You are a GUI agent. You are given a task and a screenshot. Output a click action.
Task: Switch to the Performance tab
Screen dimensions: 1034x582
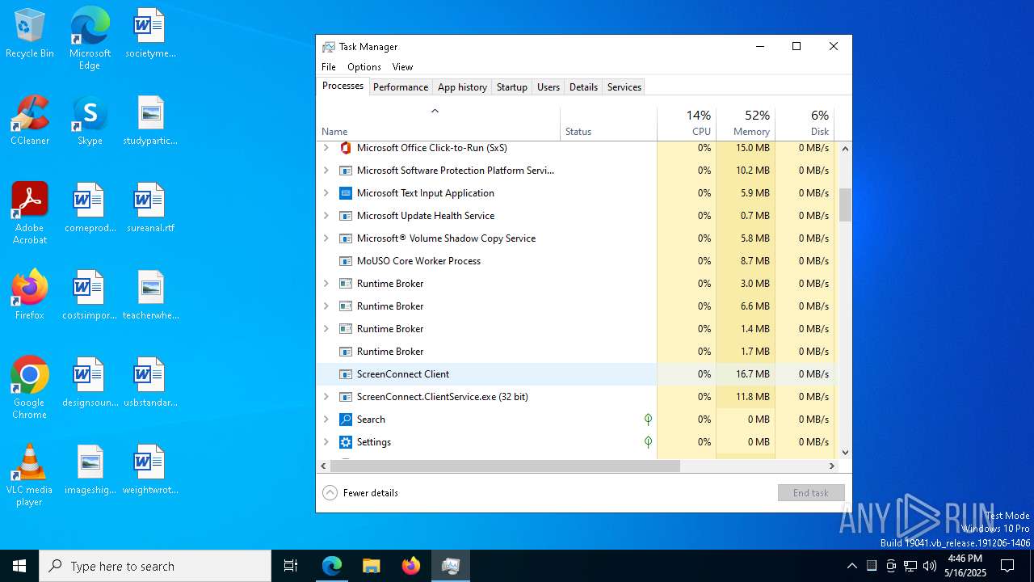tap(401, 87)
